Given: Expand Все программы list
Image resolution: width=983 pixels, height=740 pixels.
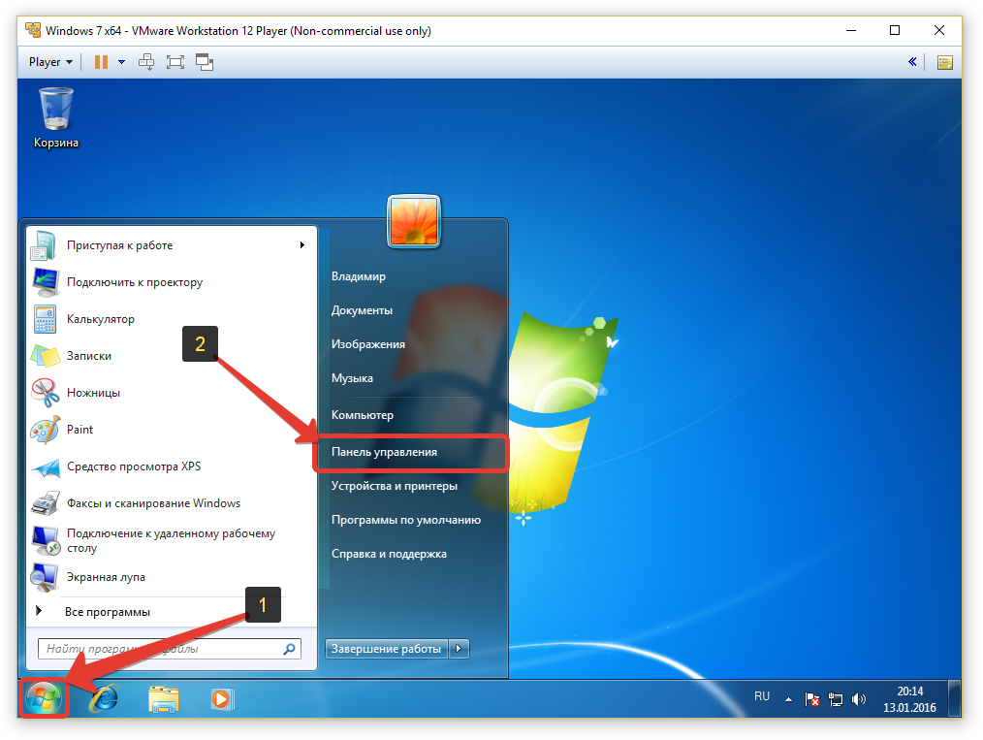Looking at the screenshot, I should pyautogui.click(x=108, y=611).
